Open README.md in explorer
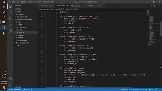This screenshot has height=91, width=162. pyautogui.click(x=22, y=40)
